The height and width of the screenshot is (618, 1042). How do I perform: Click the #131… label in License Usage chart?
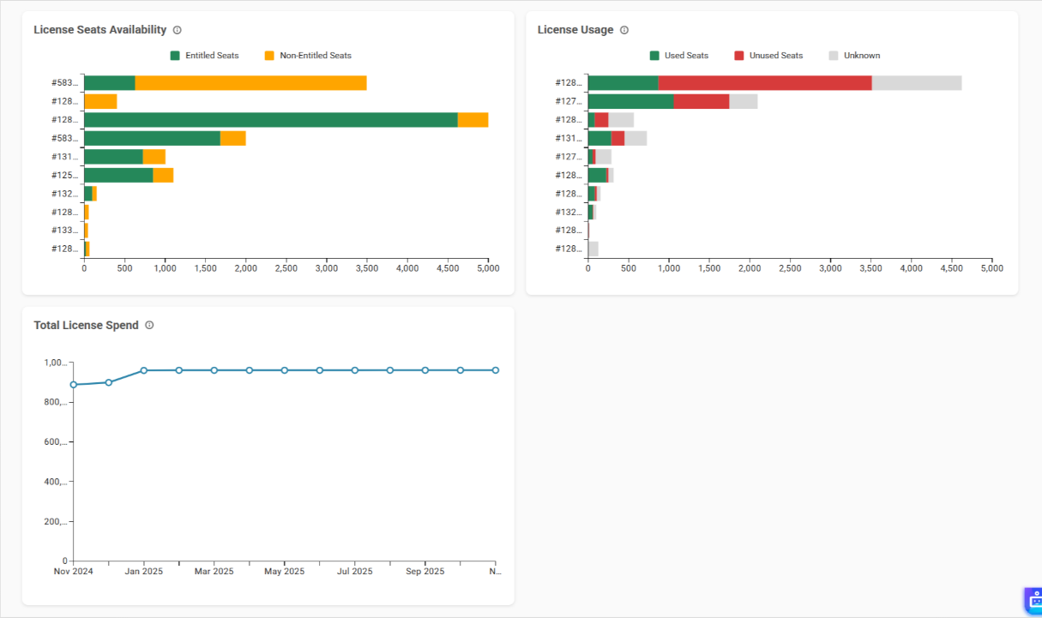click(x=569, y=139)
